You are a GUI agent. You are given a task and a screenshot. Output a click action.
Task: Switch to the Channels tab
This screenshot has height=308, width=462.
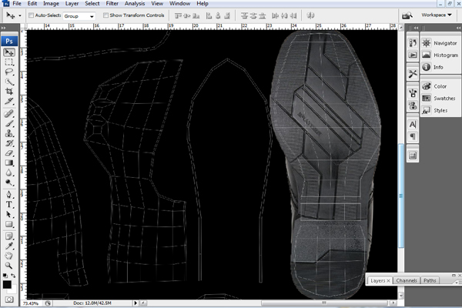pos(407,280)
